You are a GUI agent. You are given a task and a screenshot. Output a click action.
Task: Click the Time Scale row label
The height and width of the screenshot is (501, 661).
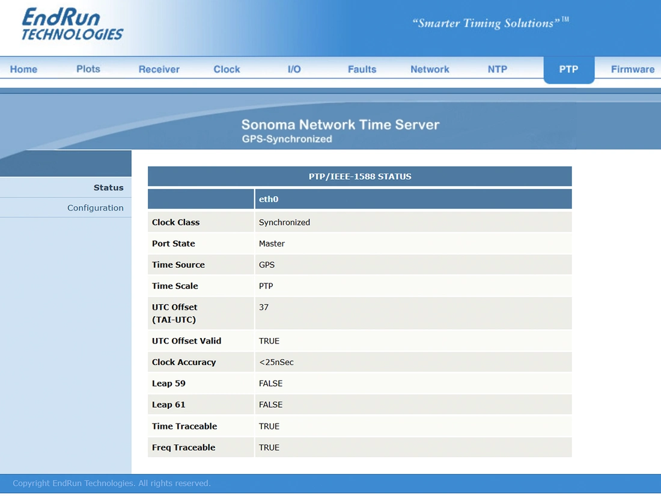point(175,286)
